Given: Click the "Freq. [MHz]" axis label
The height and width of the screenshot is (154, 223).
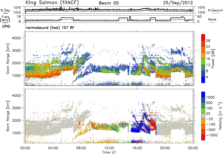Looking at the screenshot, I should (x=5, y=19).
